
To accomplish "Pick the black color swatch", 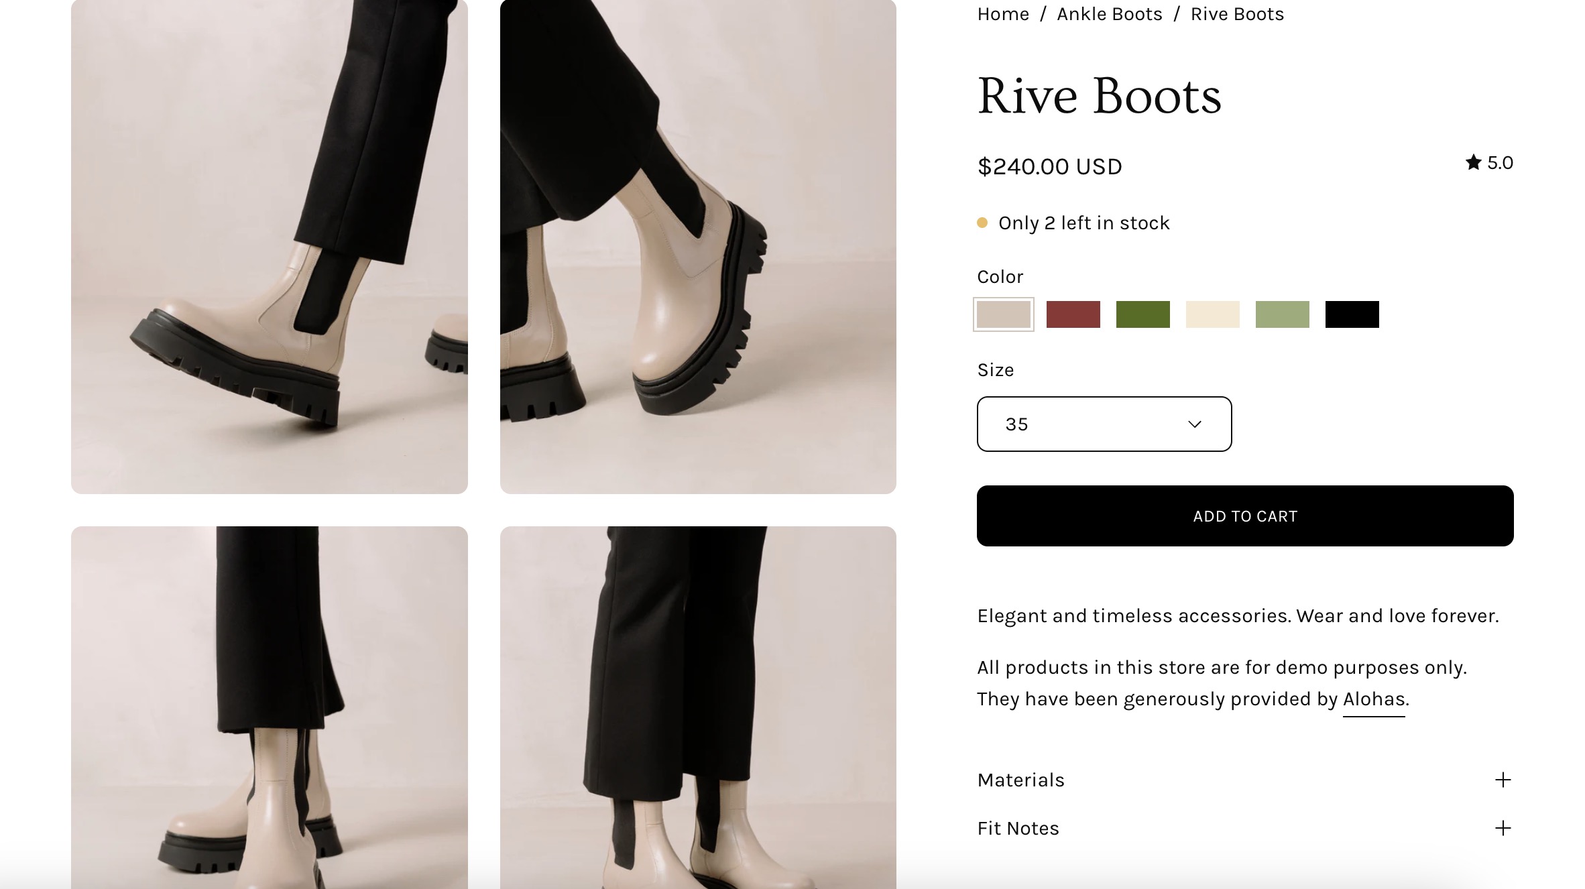I will (1352, 314).
